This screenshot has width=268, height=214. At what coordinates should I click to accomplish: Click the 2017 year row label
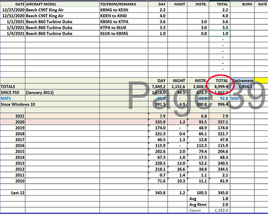tap(12, 139)
